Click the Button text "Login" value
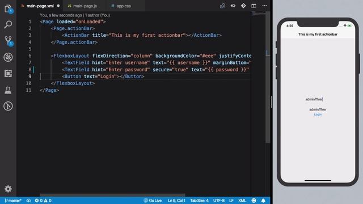 click(107, 76)
